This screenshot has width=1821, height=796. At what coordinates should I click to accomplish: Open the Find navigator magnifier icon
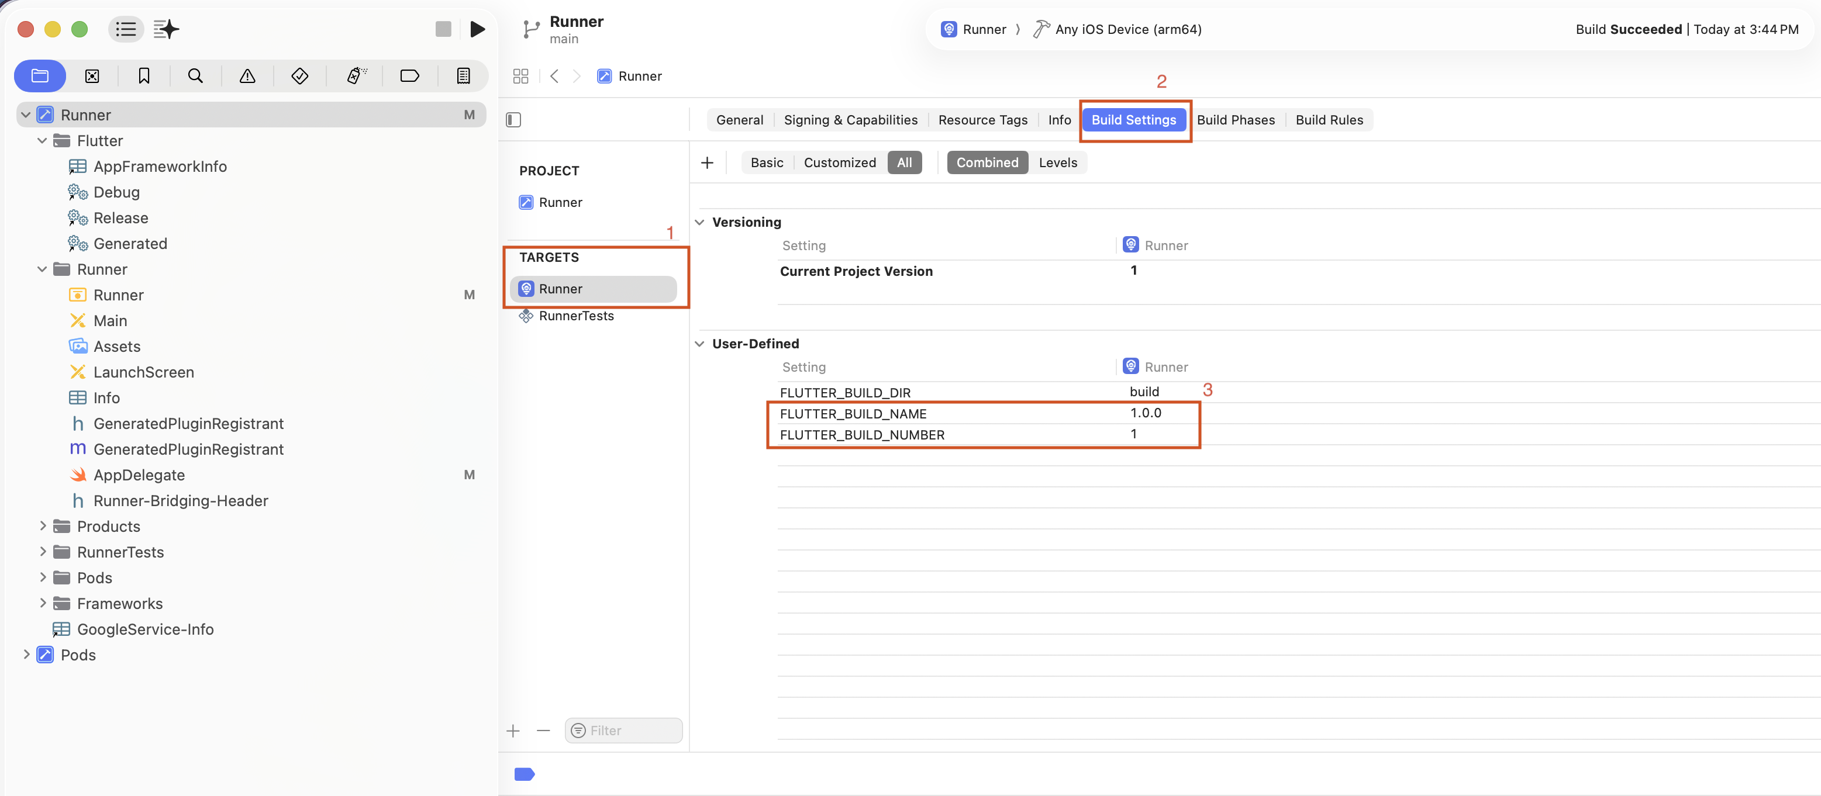tap(196, 75)
